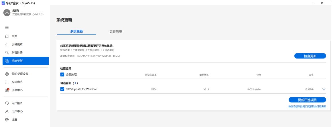Restore the MyASUS window size
Image resolution: width=335 pixels, height=127 pixels.
[x=322, y=3]
